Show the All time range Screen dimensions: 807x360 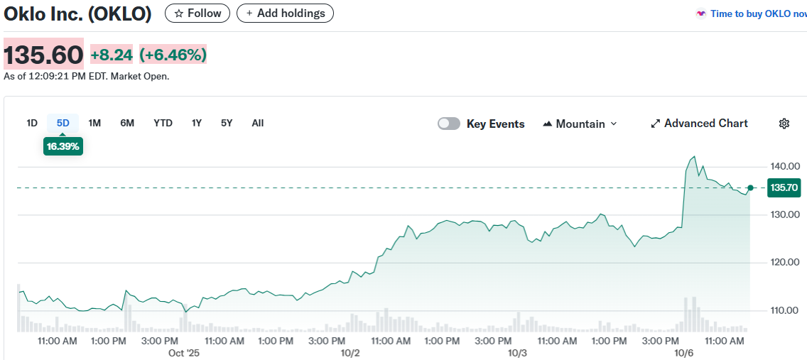pos(258,123)
